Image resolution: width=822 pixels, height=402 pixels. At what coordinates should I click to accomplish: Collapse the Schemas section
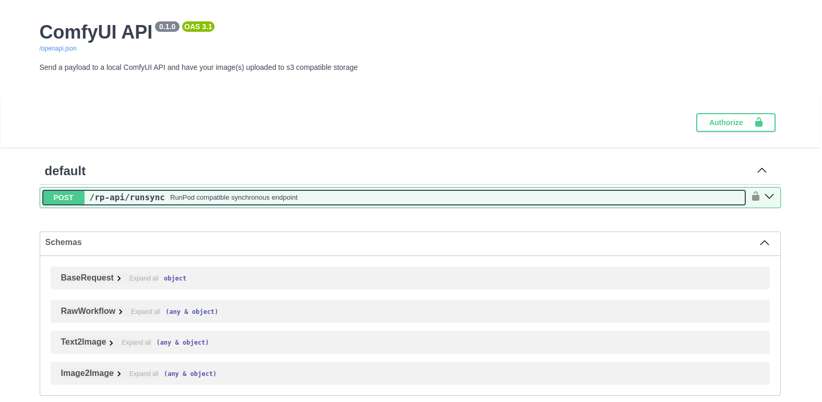[x=764, y=243]
